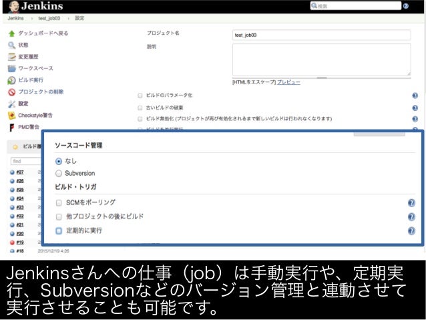Image resolution: width=426 pixels, height=320 pixels.
Task: Click the build history weather icon
Action: pos(15,147)
